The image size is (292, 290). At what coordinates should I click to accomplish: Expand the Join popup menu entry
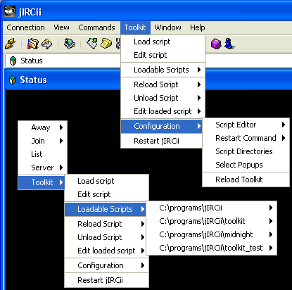(43, 141)
